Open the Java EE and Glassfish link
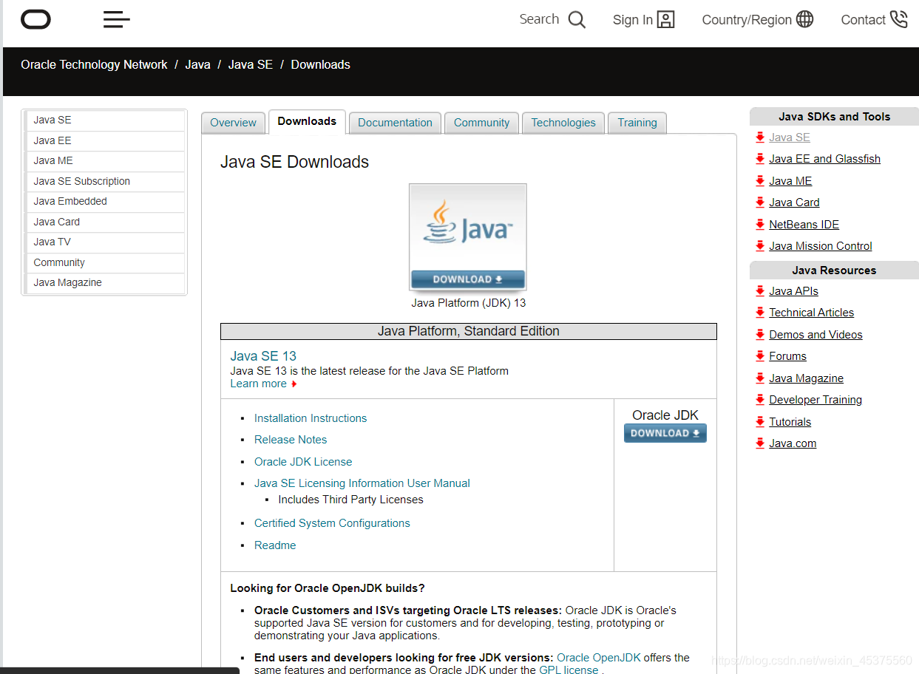 (x=824, y=159)
